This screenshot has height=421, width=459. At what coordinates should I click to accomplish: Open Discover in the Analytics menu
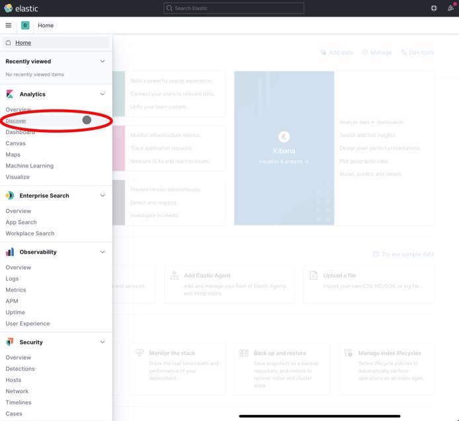pyautogui.click(x=17, y=121)
